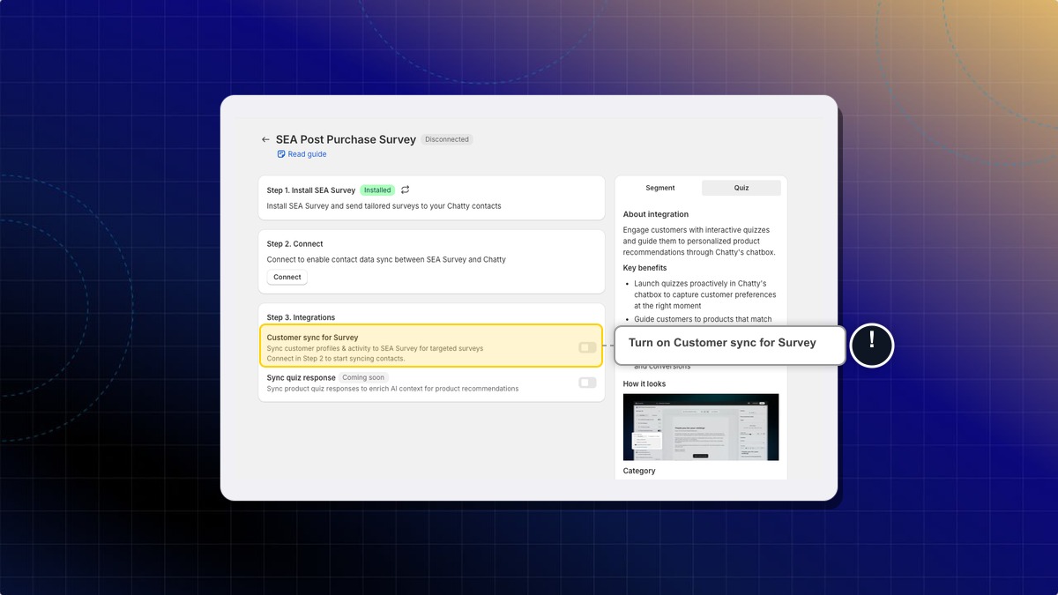The image size is (1058, 595).
Task: Click the Coming soon badge
Action: (x=364, y=377)
